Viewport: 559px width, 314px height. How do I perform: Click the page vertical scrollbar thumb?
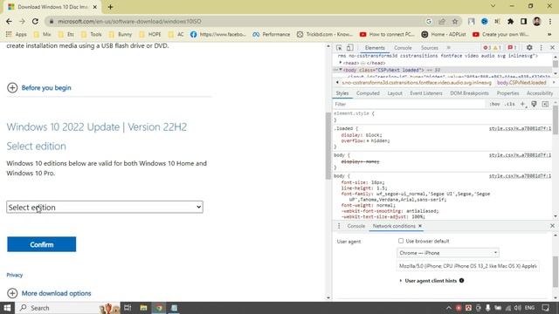click(328, 146)
